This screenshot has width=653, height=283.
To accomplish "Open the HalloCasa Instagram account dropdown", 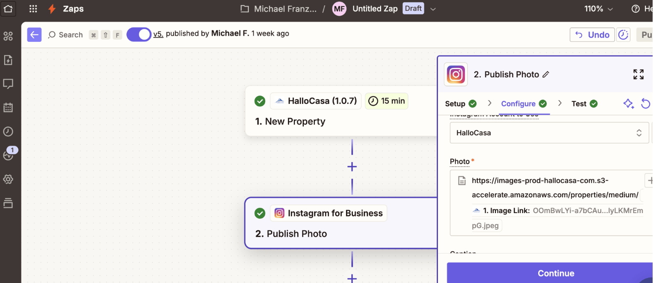I will 549,133.
